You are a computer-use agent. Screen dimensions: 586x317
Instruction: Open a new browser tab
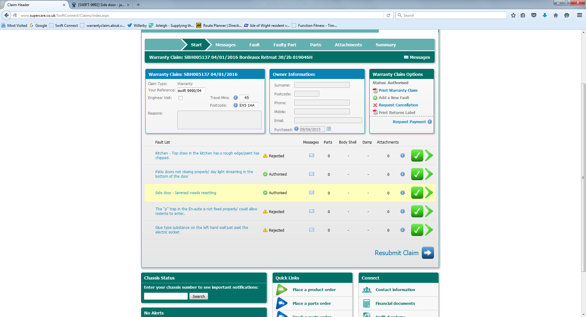[138, 5]
